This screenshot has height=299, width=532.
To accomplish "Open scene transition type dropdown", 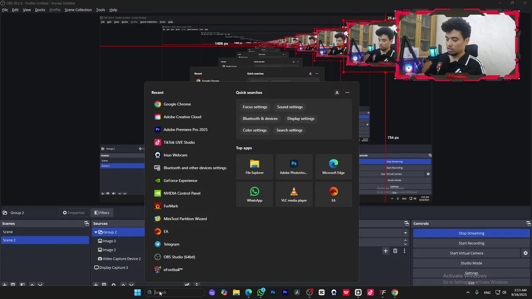I will [x=405, y=233].
